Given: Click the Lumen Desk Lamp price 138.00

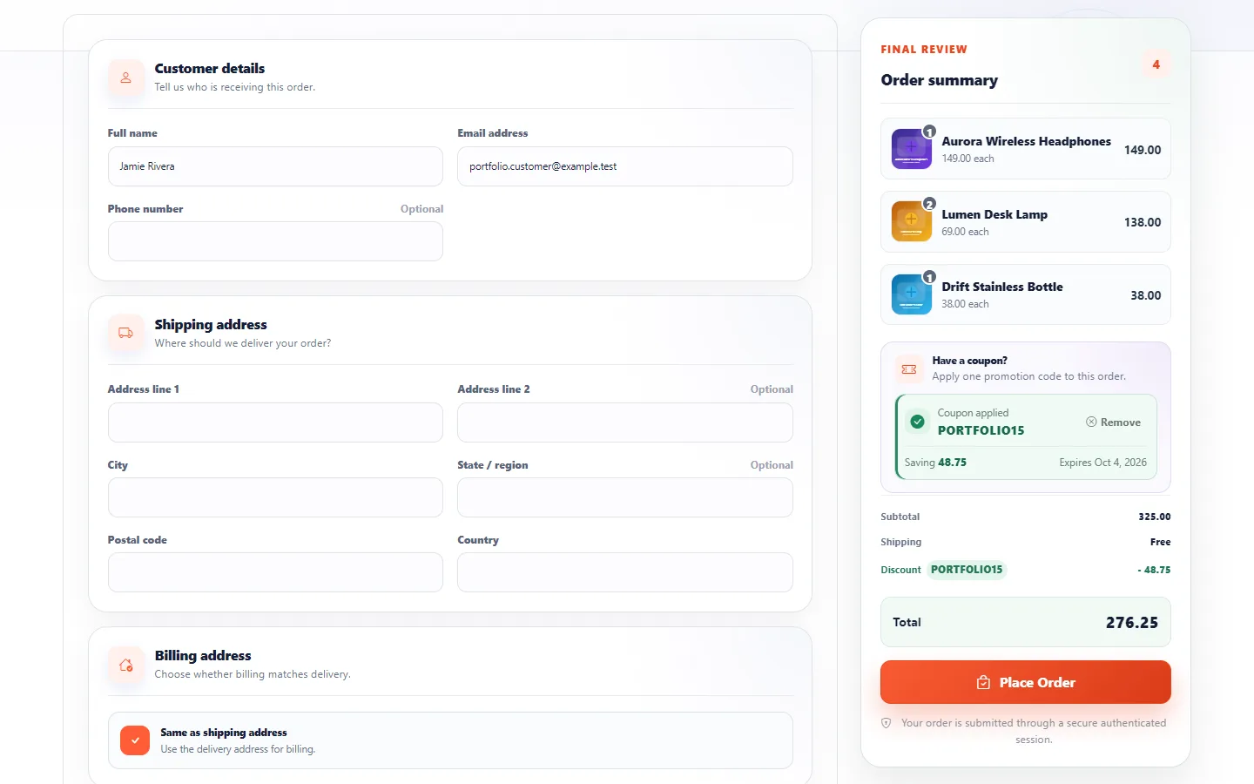Looking at the screenshot, I should click(x=1143, y=222).
